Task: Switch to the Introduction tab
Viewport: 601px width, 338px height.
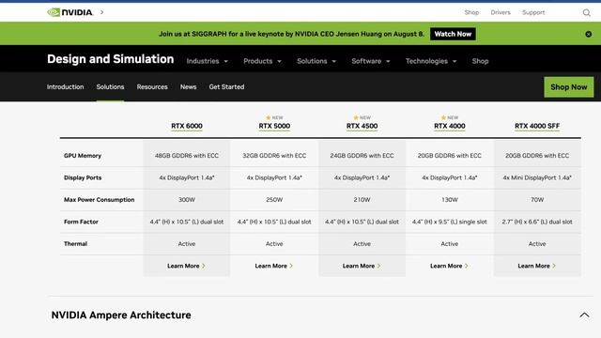Action: (x=65, y=87)
